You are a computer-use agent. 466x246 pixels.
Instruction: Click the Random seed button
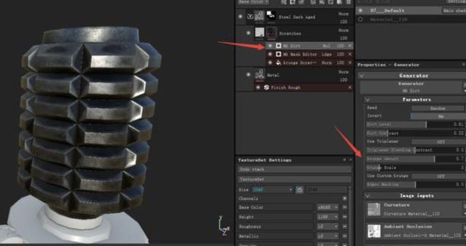pyautogui.click(x=437, y=108)
